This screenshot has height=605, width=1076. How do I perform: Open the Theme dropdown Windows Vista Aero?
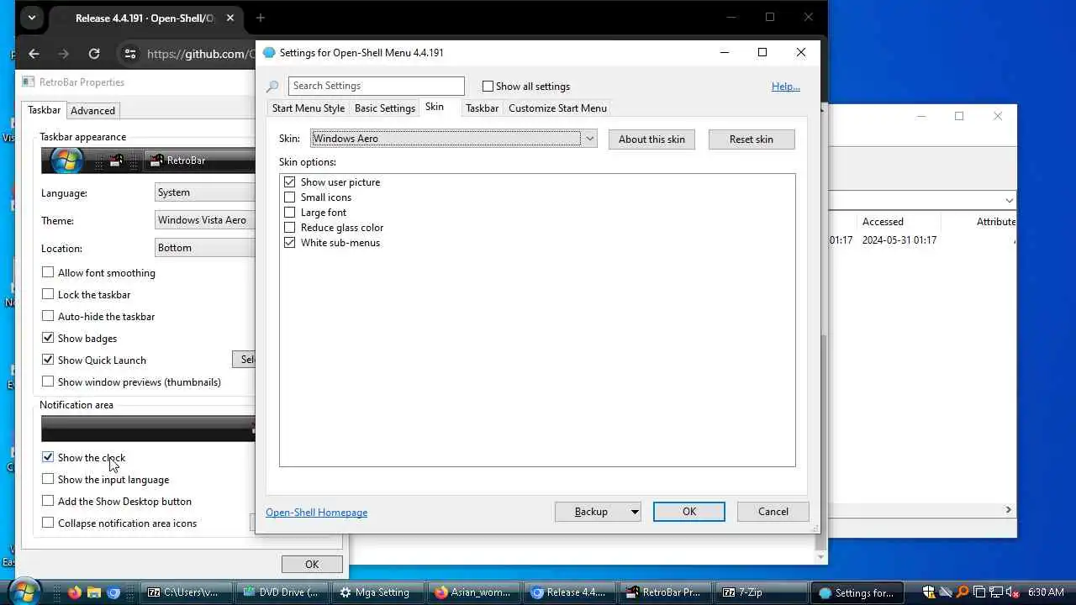tap(205, 220)
